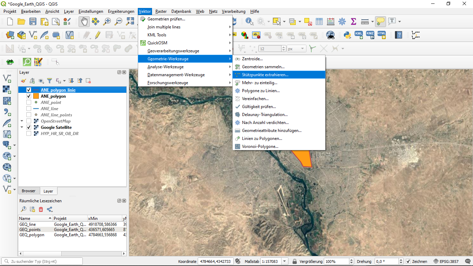
Task: Switch to the Browser panel tab
Action: point(29,191)
